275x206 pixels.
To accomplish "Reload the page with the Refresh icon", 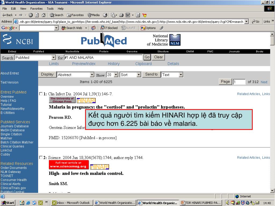I will (37, 15).
